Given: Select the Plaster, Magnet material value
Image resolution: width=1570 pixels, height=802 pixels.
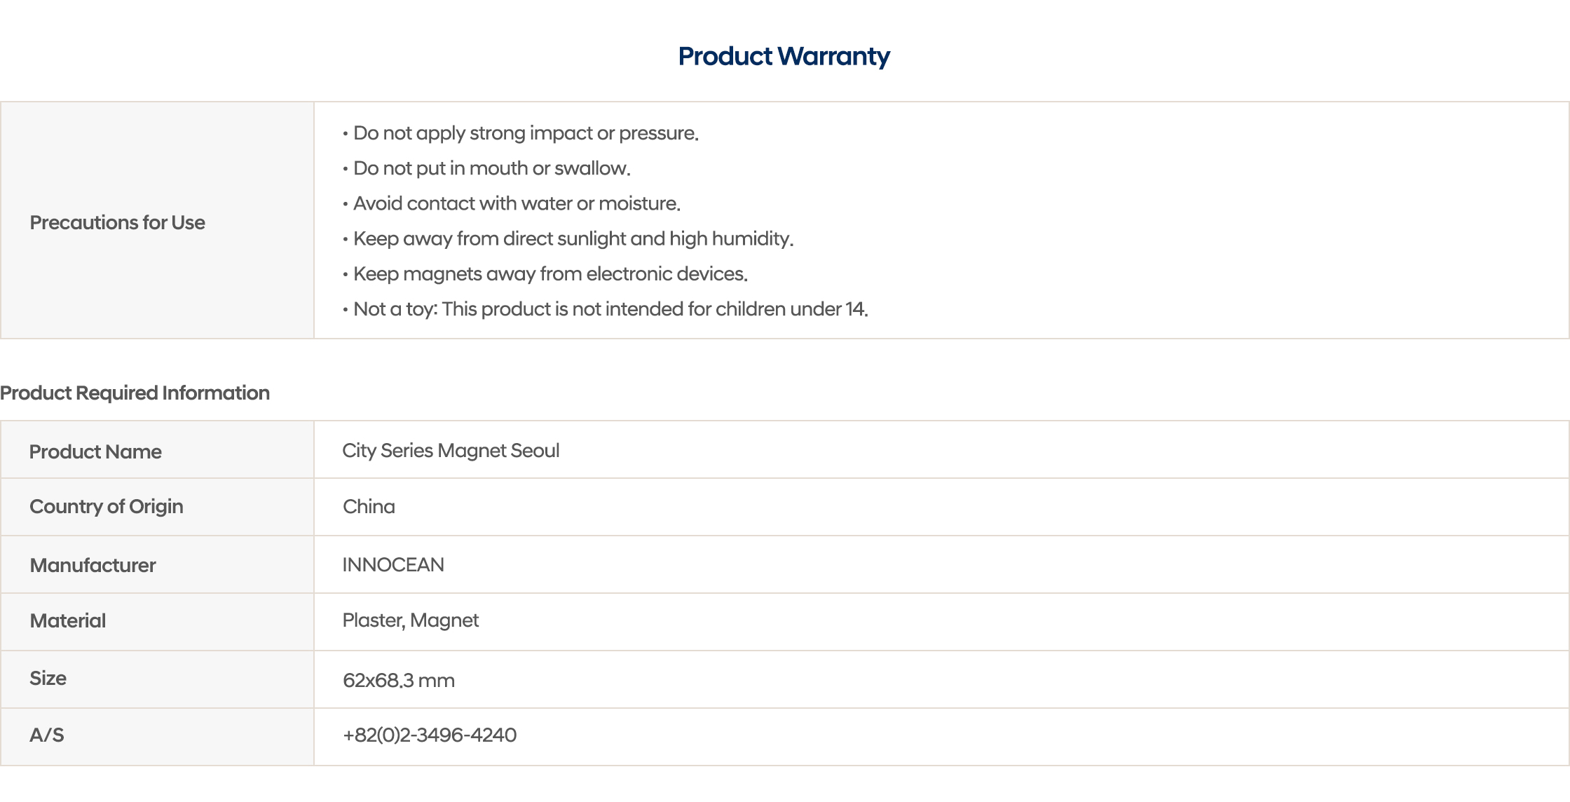Looking at the screenshot, I should pyautogui.click(x=410, y=620).
